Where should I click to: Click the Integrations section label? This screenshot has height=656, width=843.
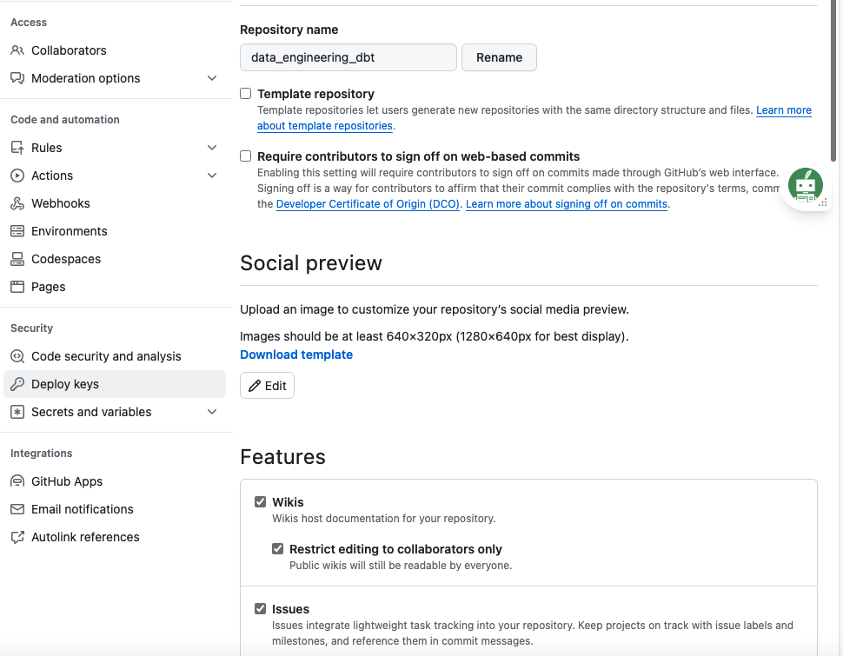[42, 454]
